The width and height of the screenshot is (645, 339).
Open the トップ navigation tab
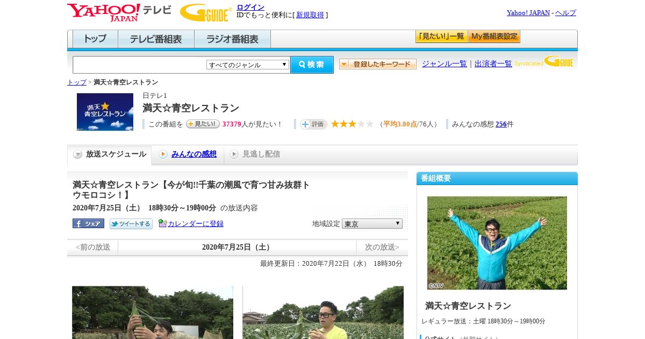pos(95,39)
